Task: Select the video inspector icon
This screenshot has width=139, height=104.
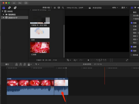Action: point(132,8)
